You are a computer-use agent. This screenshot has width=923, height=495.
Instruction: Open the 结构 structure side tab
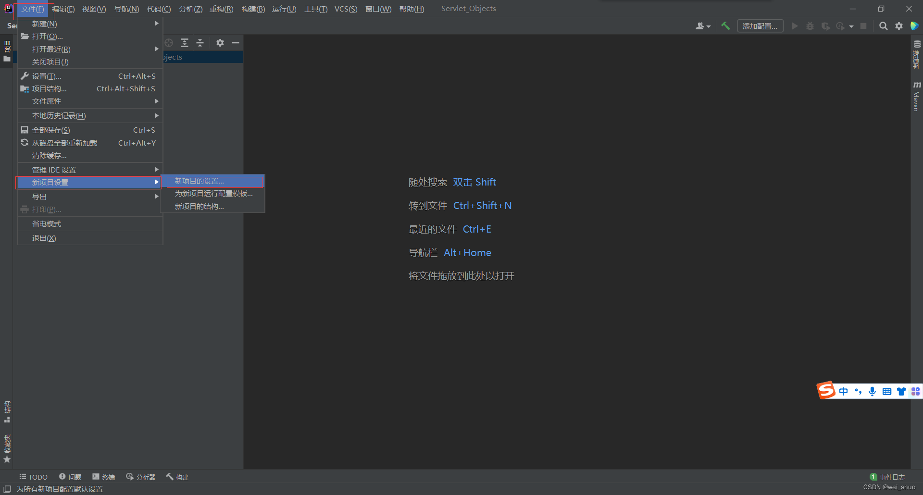click(7, 412)
